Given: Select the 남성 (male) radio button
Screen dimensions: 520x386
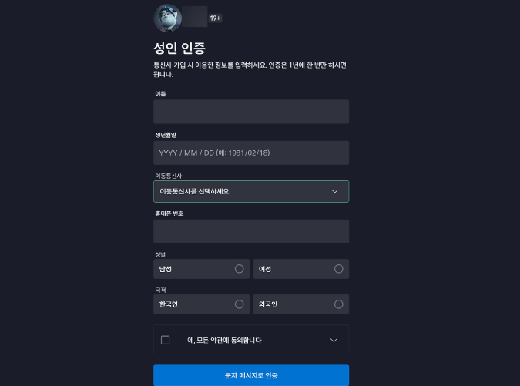Looking at the screenshot, I should tap(239, 269).
